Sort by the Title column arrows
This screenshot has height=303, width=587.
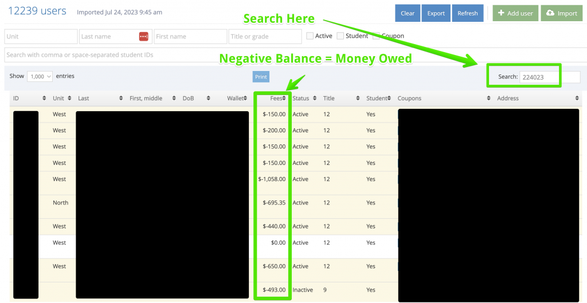click(357, 99)
